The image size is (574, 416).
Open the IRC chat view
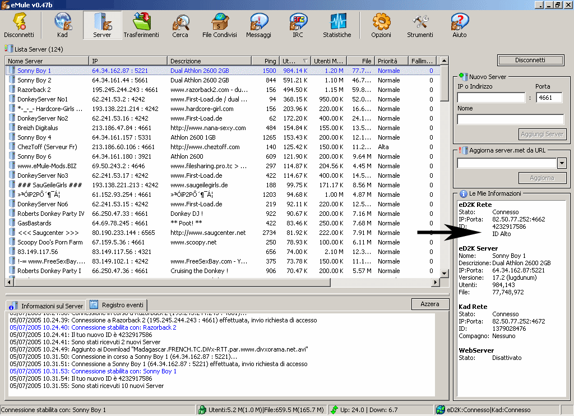pyautogui.click(x=298, y=26)
